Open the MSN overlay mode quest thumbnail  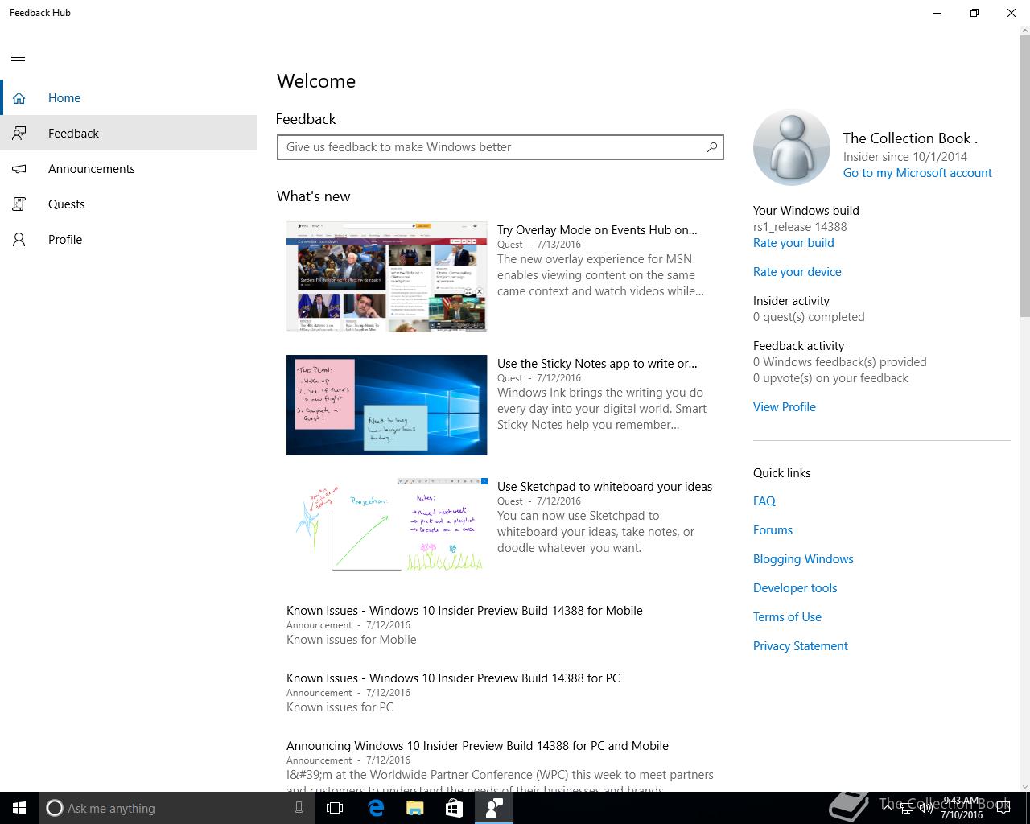(x=386, y=277)
